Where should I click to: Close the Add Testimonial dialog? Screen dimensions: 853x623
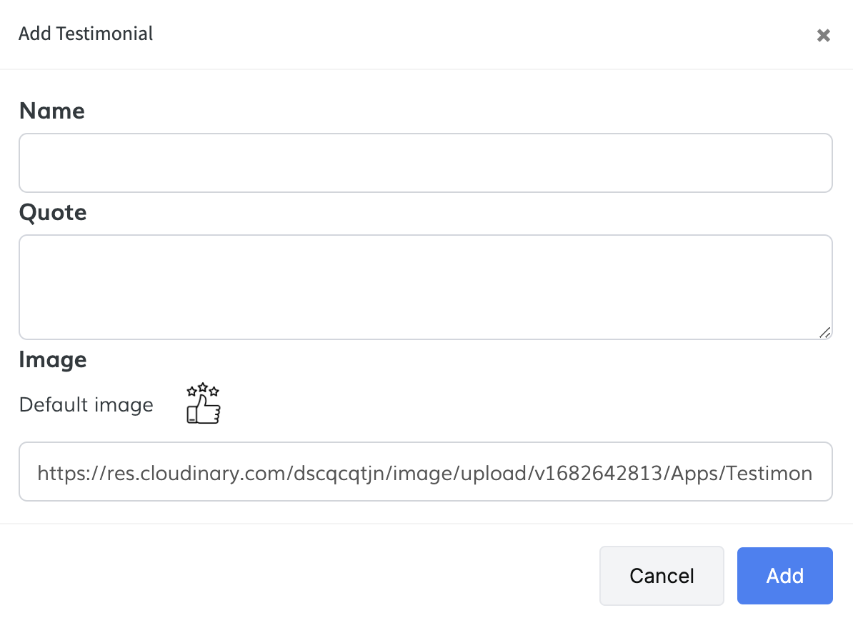(x=823, y=36)
